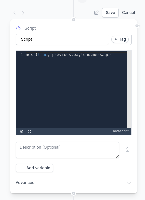The image size is (145, 200).
Task: Click the edit pencil icon beside Save
Action: [x=96, y=13]
